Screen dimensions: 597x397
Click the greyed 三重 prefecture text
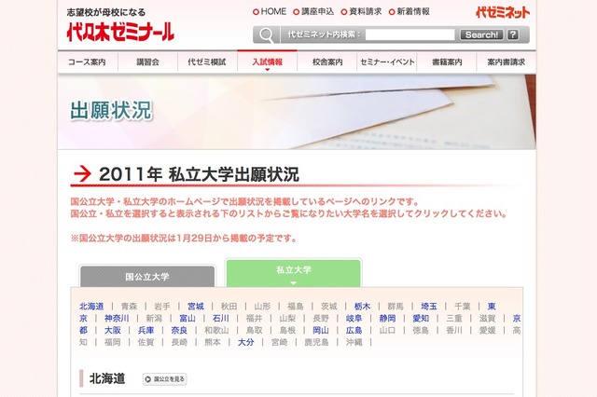(x=454, y=319)
